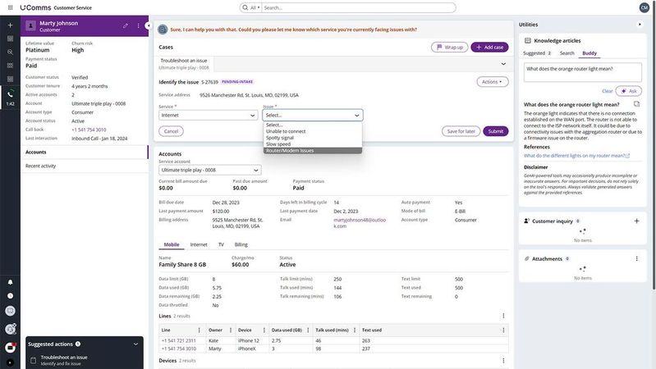Open the recents clock icon in sidebar
Viewport: 656px width, 369px height.
coord(10,296)
